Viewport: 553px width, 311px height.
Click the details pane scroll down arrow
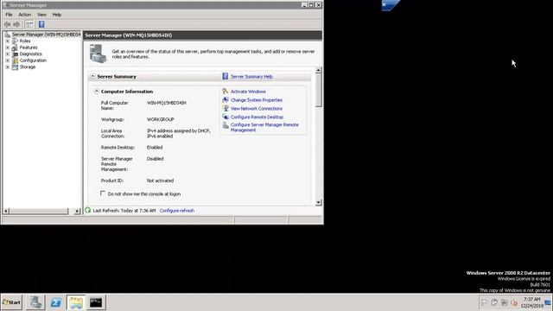point(319,202)
